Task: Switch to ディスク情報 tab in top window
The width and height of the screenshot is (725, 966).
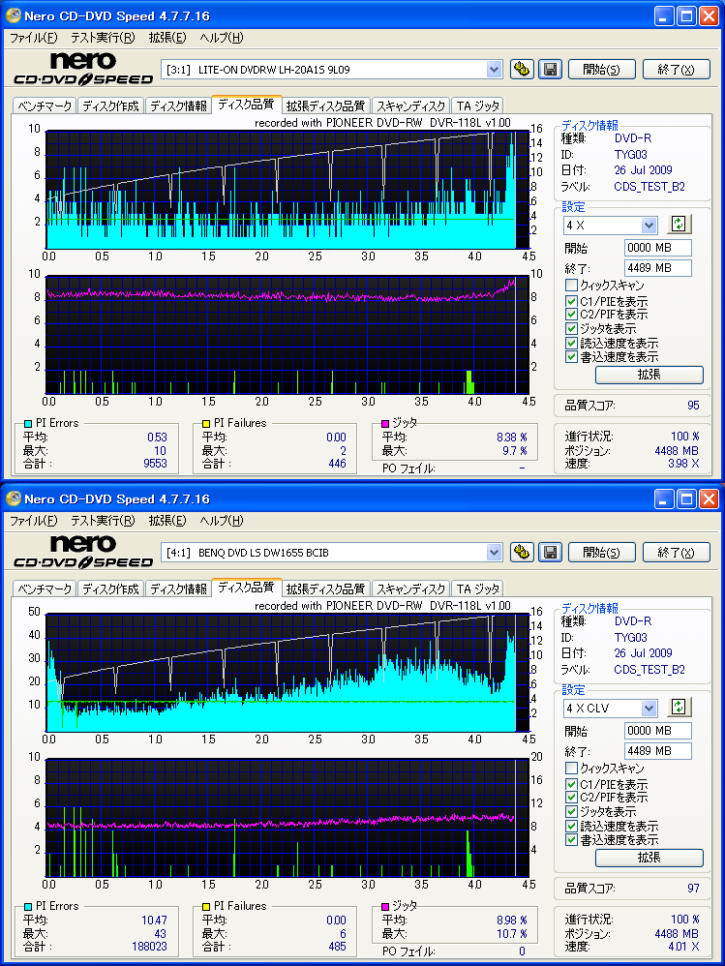Action: pos(179,106)
